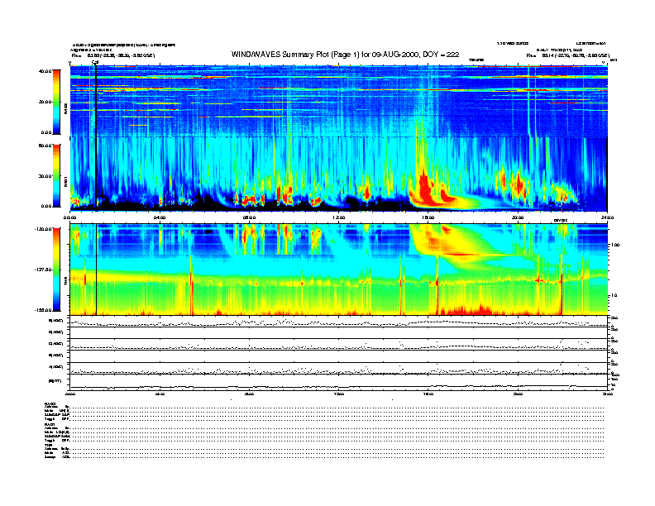Click the 24:00 label below RAD1 spectrogram
The width and height of the screenshot is (655, 506).
607,217
